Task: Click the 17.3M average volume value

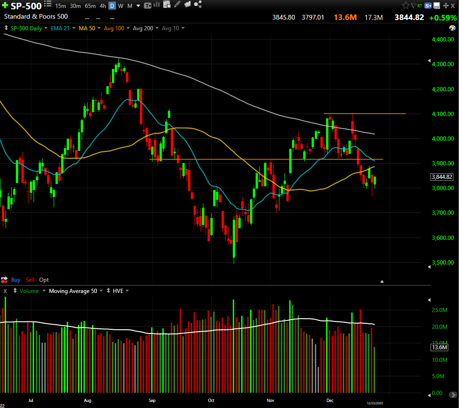Action: pyautogui.click(x=374, y=18)
